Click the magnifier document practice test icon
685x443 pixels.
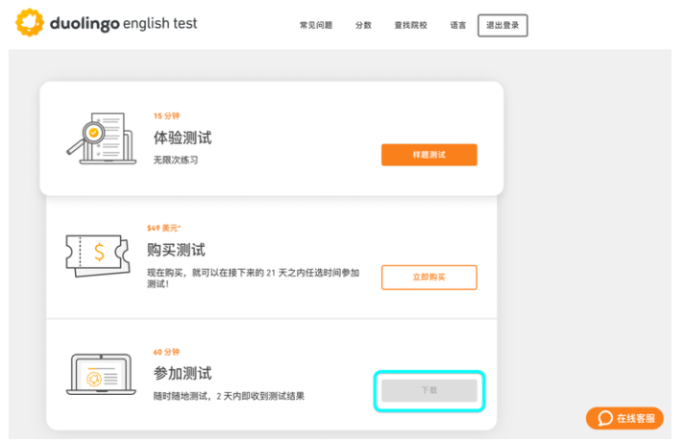(101, 138)
